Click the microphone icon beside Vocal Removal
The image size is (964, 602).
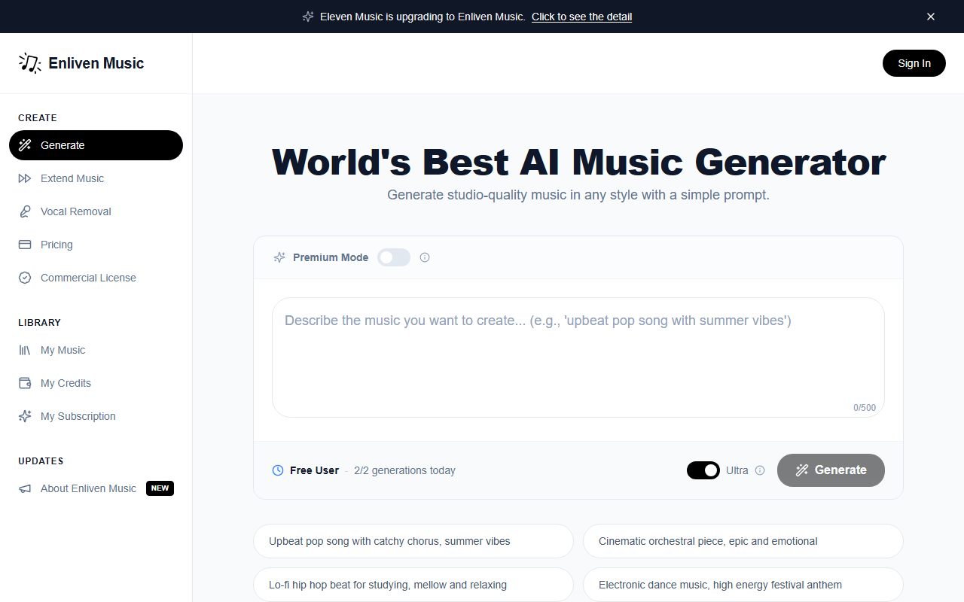[25, 211]
